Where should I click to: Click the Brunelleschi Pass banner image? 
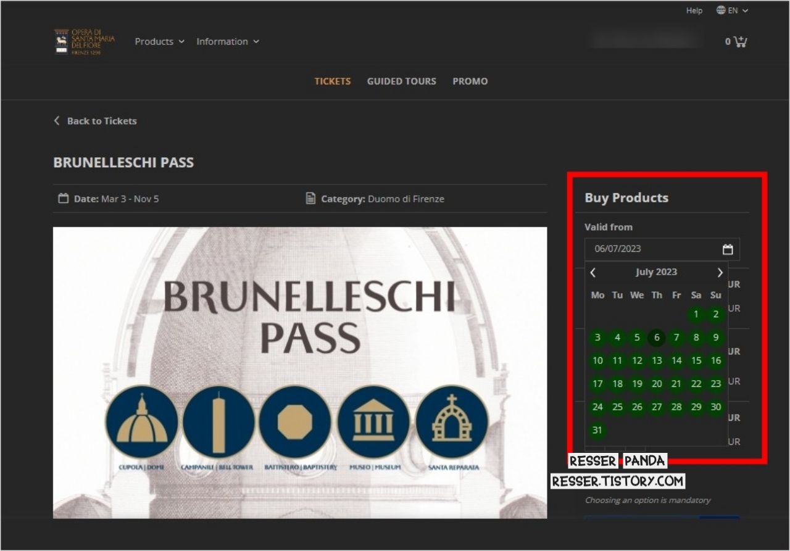tap(300, 373)
